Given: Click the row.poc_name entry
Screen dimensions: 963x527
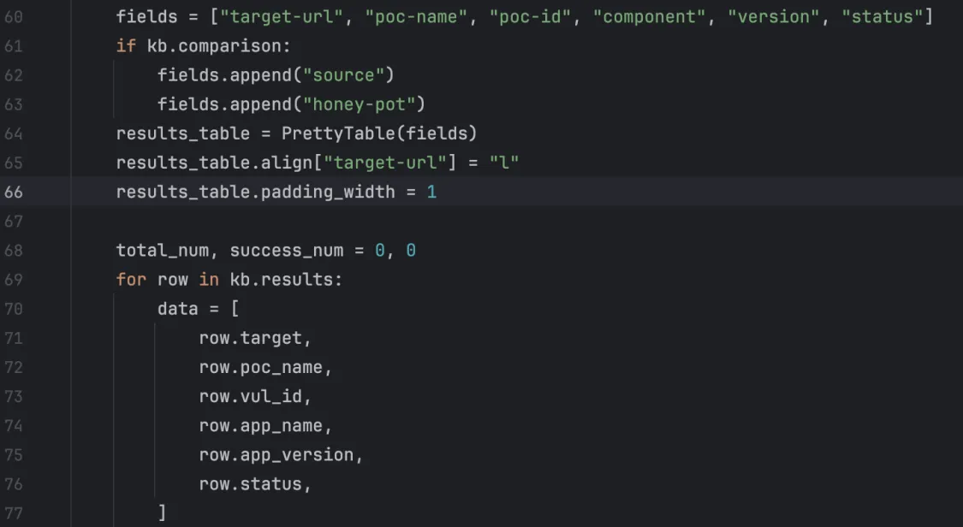Looking at the screenshot, I should (261, 367).
